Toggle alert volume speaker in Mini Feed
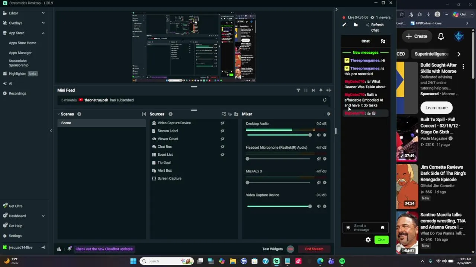Screen dimensions: 476x267 pos(328,90)
